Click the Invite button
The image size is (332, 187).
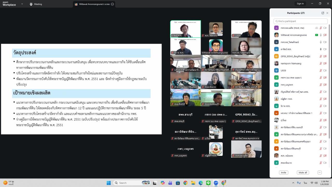coord(283,172)
